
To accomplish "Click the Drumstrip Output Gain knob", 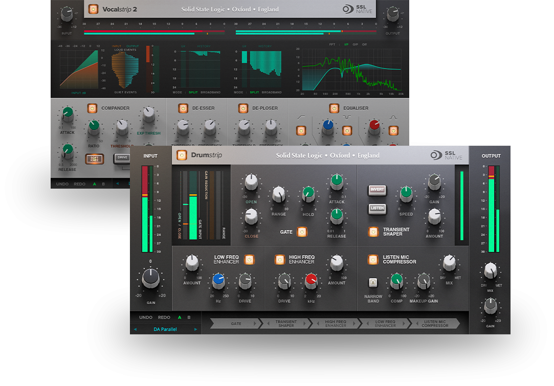I will tap(491, 306).
